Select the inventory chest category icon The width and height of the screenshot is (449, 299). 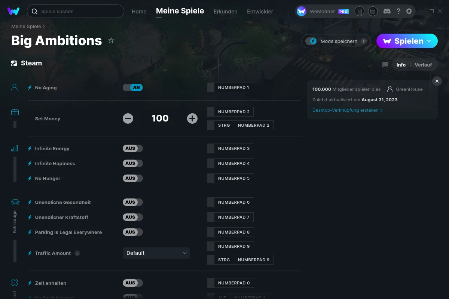[x=15, y=112]
